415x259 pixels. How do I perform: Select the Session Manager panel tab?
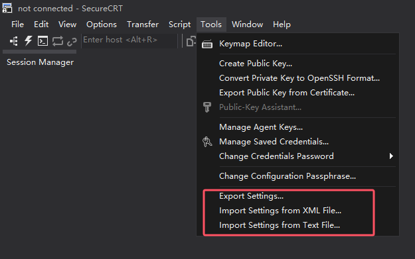[40, 62]
